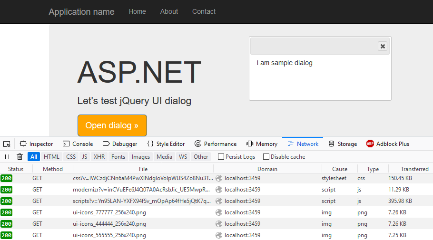
Task: Click globe icon in the css?v= row
Action: point(219,178)
